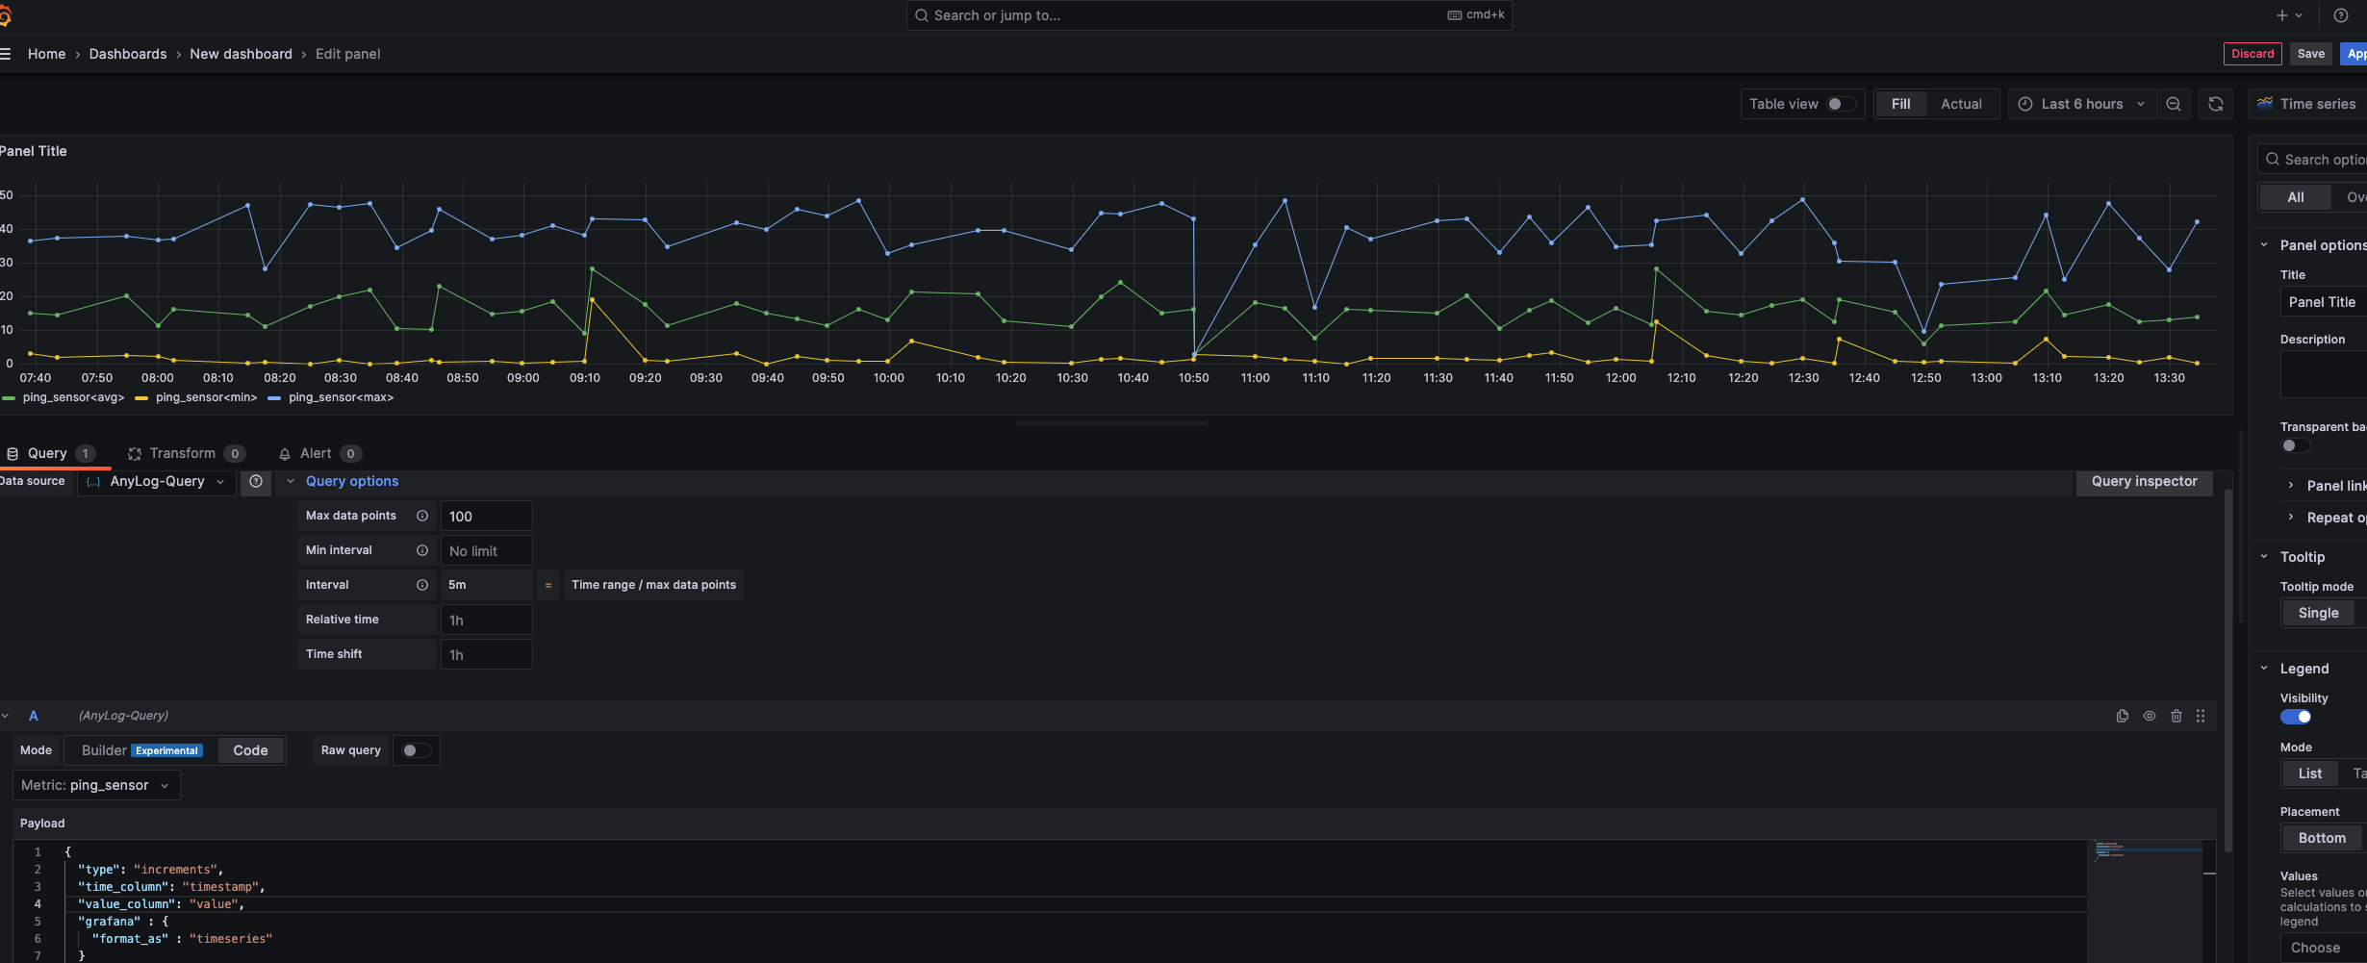Go to Dashboards breadcrumb
The width and height of the screenshot is (2367, 963).
128,54
